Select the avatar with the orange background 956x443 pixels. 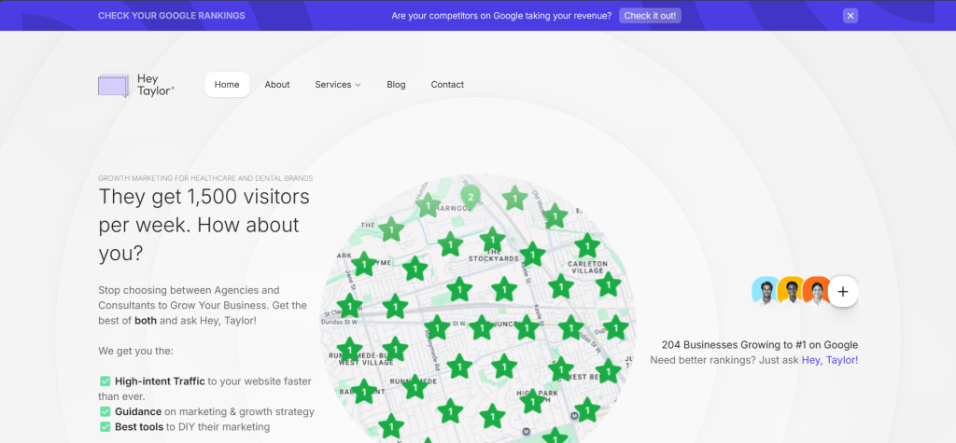point(817,291)
